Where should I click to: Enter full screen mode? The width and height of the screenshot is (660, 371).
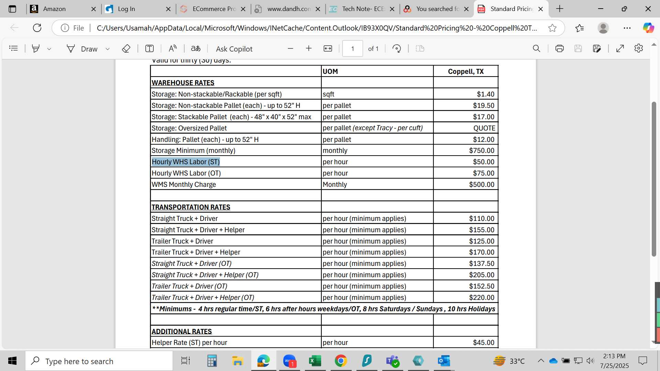click(620, 48)
